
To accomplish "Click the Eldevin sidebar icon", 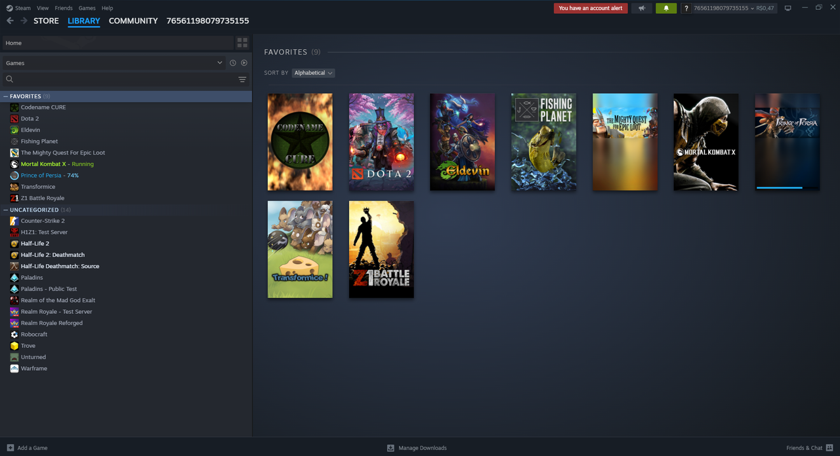I will [14, 130].
